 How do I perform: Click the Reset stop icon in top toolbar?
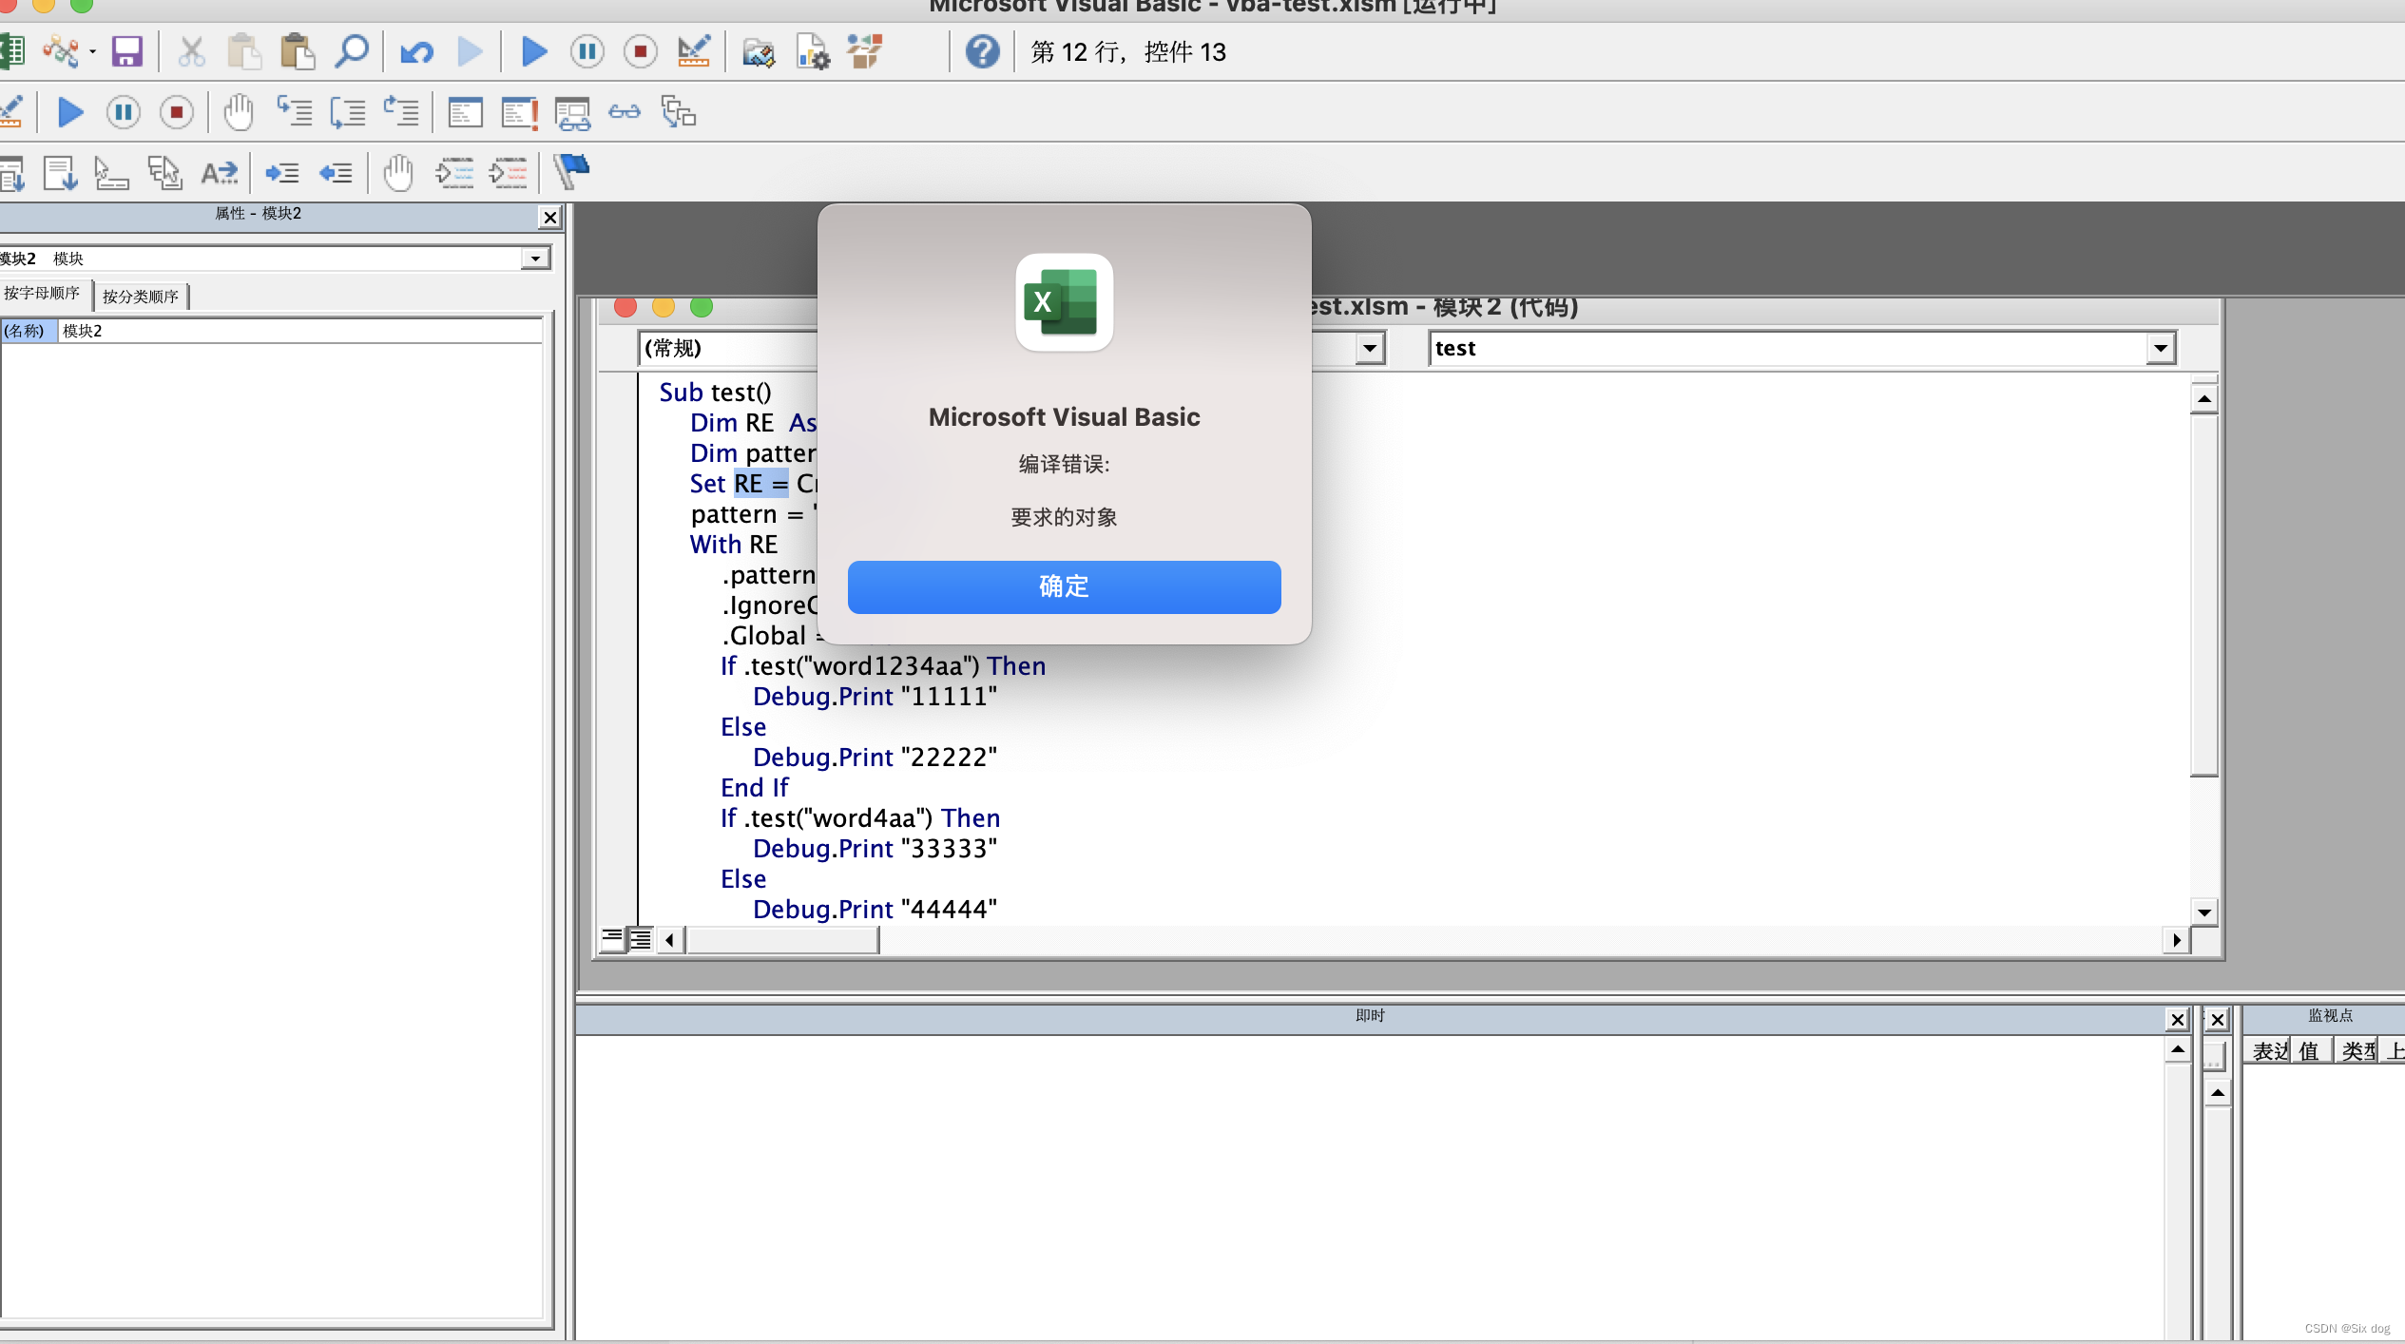click(x=641, y=51)
